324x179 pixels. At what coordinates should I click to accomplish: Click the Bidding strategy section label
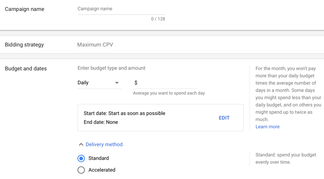(24, 45)
